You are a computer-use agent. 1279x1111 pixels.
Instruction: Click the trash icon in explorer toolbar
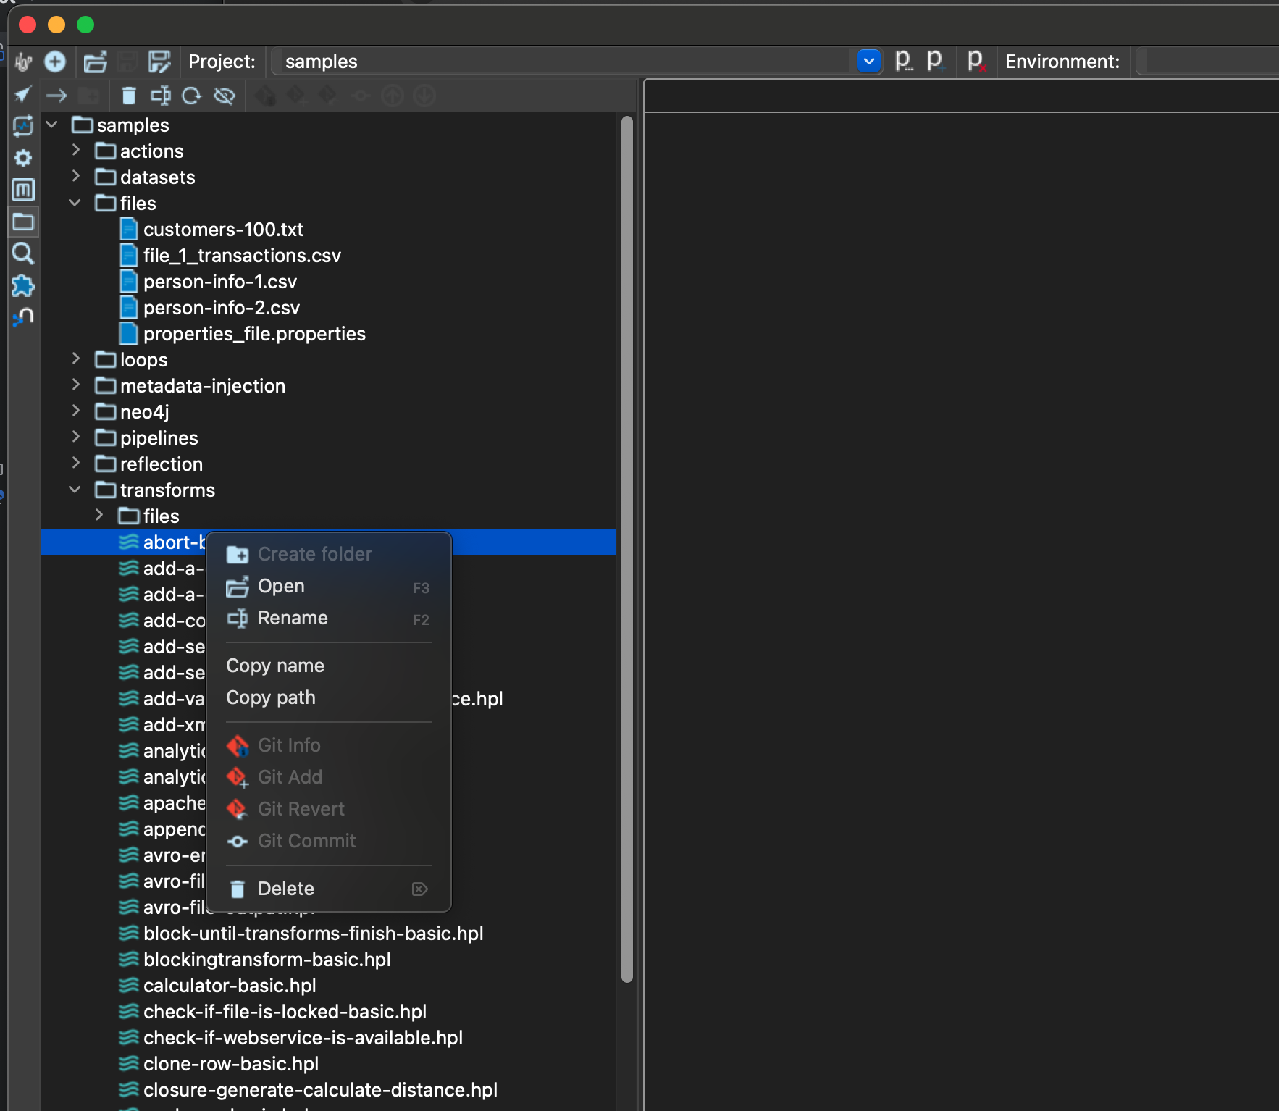click(x=128, y=96)
